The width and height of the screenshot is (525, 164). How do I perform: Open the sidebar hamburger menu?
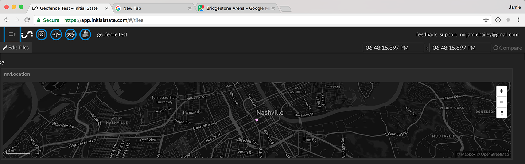[x=12, y=34]
